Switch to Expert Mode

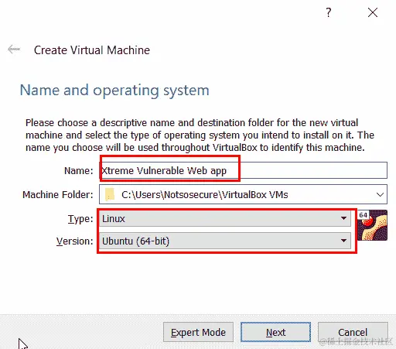198,332
